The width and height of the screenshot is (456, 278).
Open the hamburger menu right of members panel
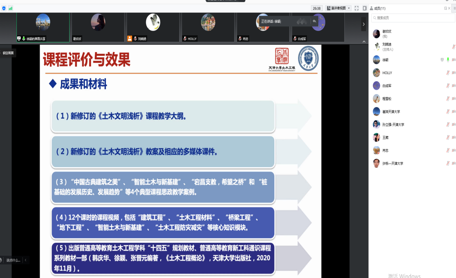point(454,8)
